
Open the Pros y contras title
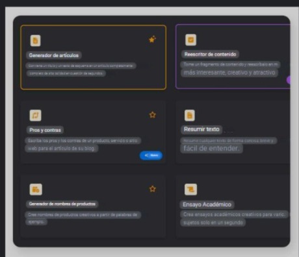click(45, 130)
